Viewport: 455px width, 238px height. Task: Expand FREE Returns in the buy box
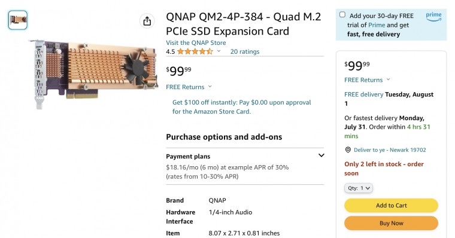point(367,80)
